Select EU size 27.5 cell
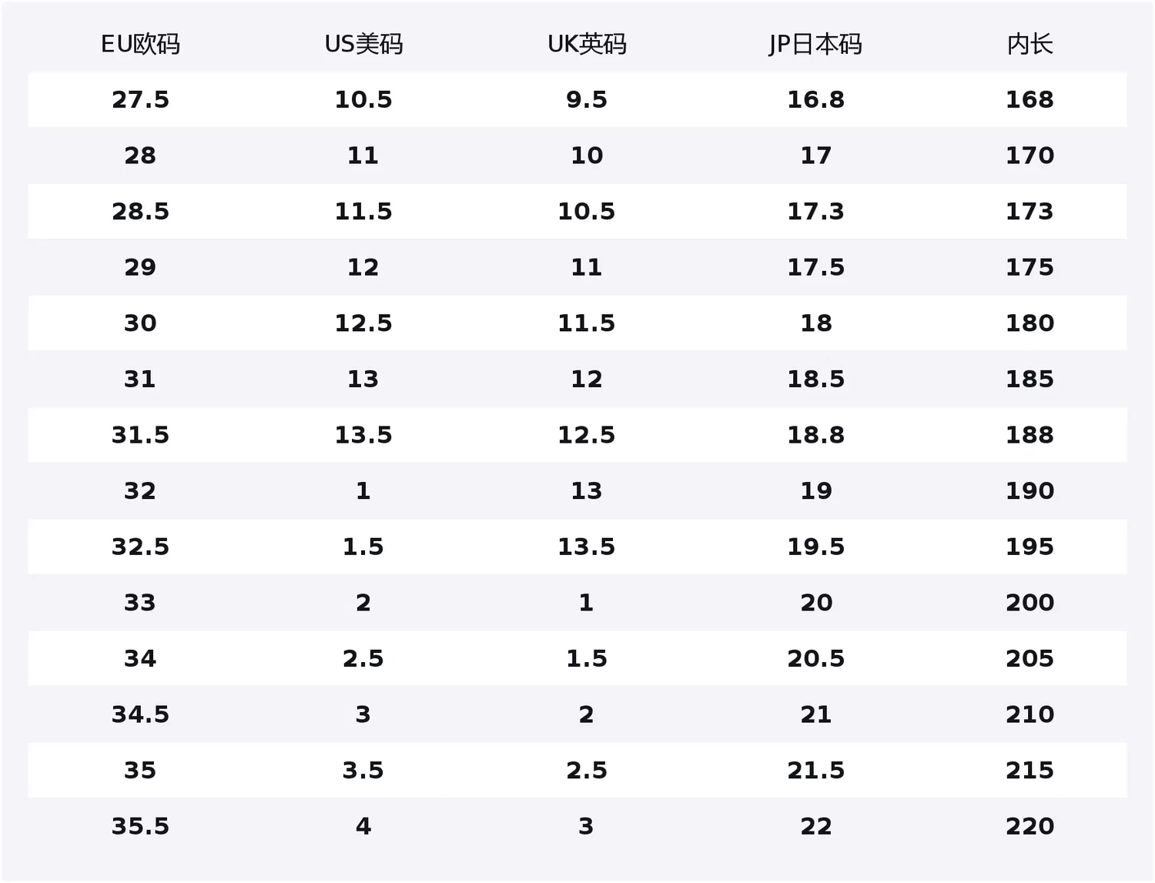The width and height of the screenshot is (1155, 883). [x=140, y=99]
